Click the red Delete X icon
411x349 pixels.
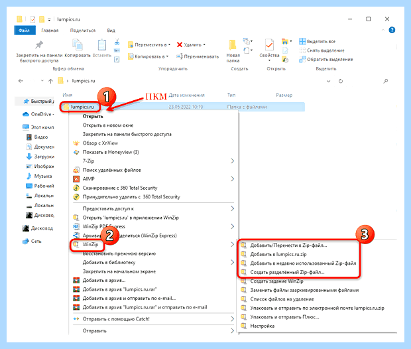(x=180, y=45)
